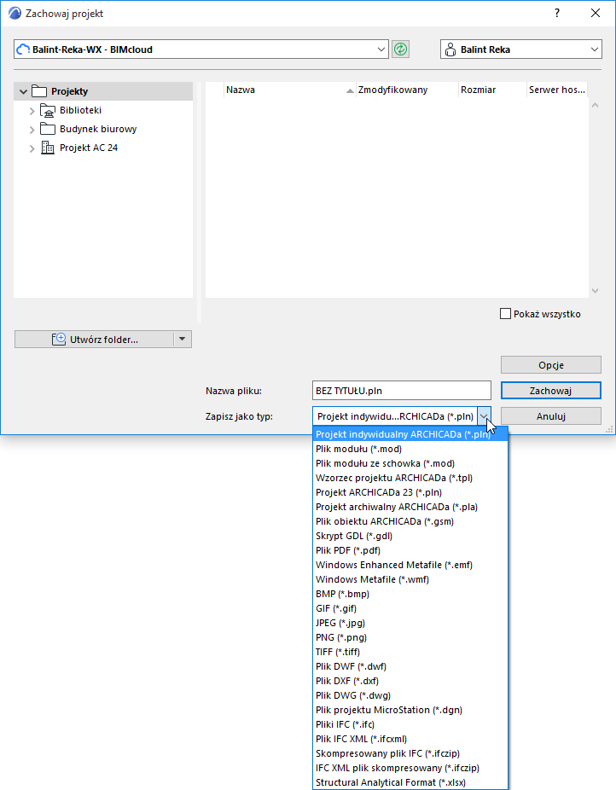This screenshot has height=790, width=616.
Task: Select IFC XML plik skompresowany (*.ifczip)
Action: (x=410, y=768)
